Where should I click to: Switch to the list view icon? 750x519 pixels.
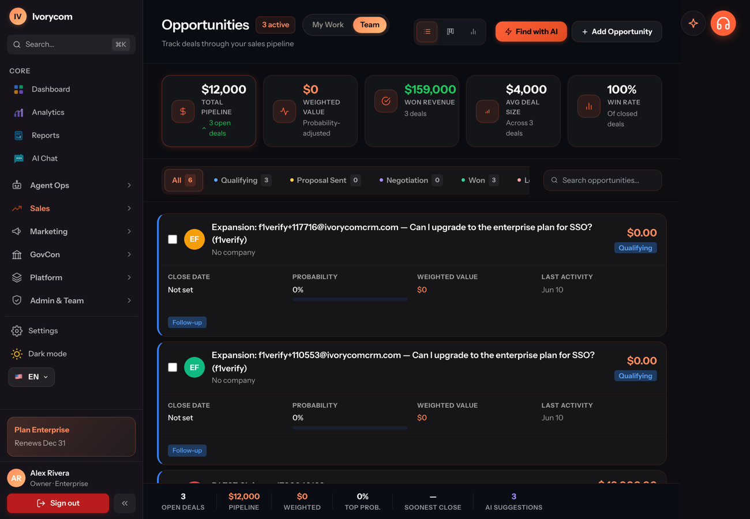pyautogui.click(x=427, y=32)
